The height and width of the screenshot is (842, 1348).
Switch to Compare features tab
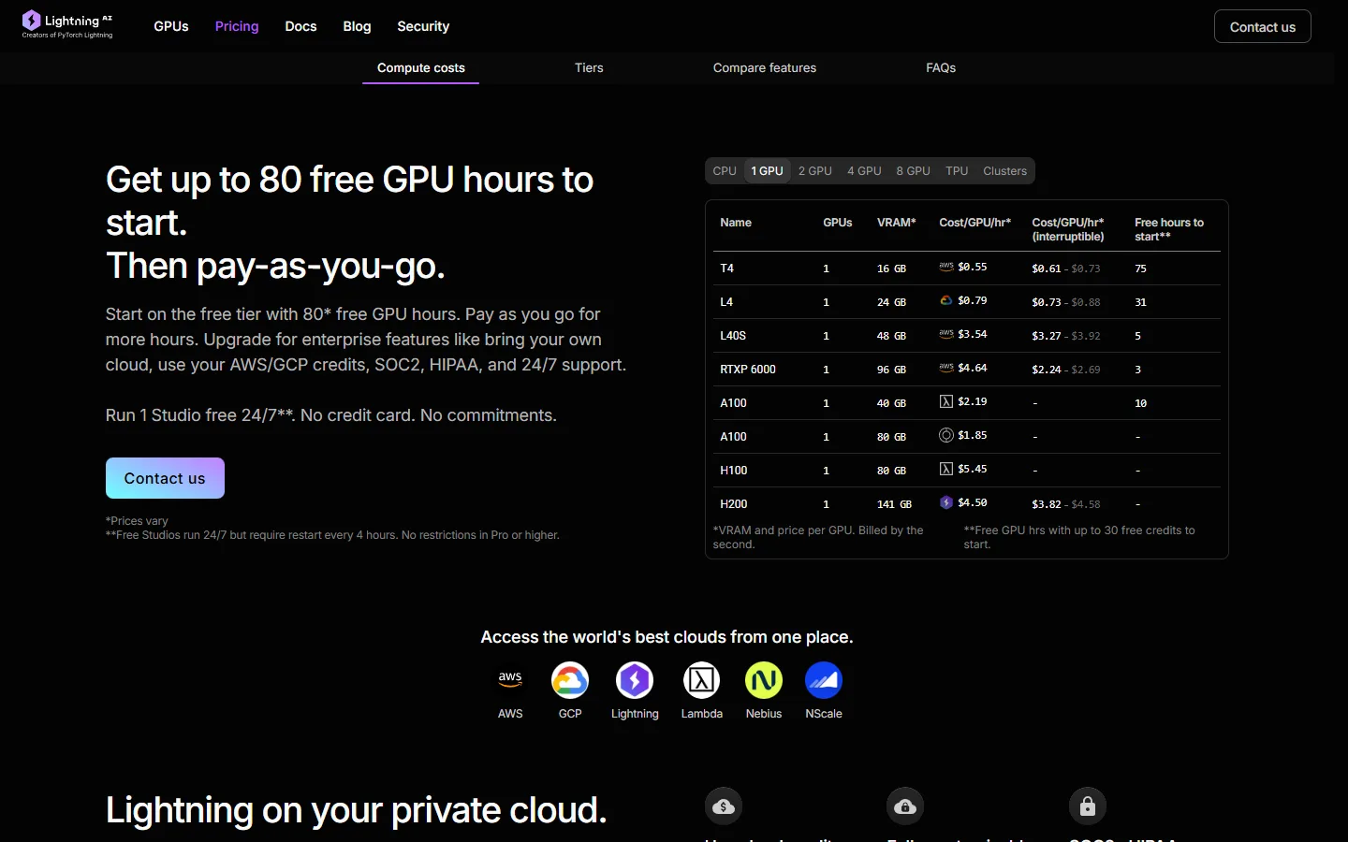(x=765, y=67)
